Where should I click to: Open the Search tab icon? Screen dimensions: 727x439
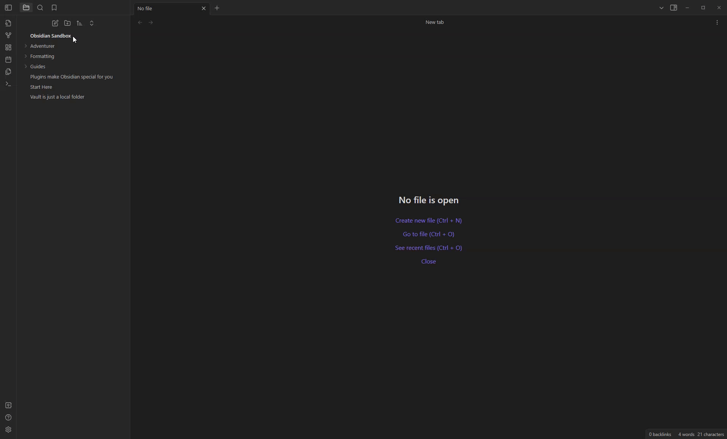(x=41, y=8)
